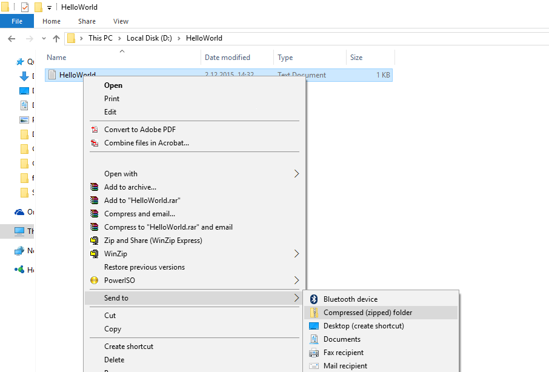549x372 pixels.
Task: Click the WinRAR icon beside Add to archive
Action: point(94,187)
